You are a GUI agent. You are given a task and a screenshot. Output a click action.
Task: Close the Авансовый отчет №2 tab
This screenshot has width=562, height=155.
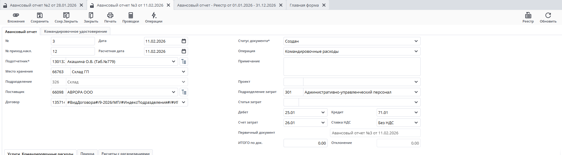click(81, 5)
